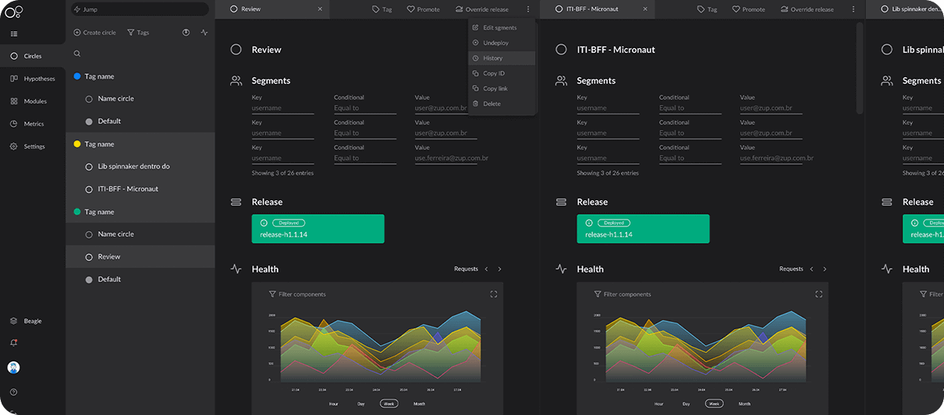Screen dimensions: 944x415
Task: Choose Day range in ITI-BFF chart
Action: 686,403
